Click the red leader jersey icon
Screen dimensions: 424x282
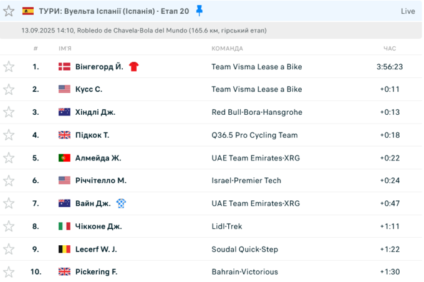pyautogui.click(x=133, y=67)
